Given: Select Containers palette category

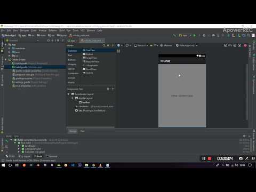Looking at the screenshot, I should 73,74.
